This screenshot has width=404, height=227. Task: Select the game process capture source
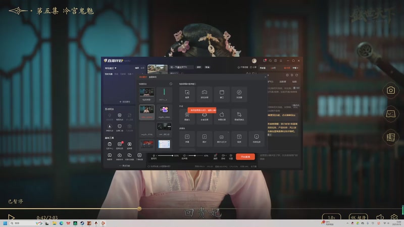pos(205,94)
